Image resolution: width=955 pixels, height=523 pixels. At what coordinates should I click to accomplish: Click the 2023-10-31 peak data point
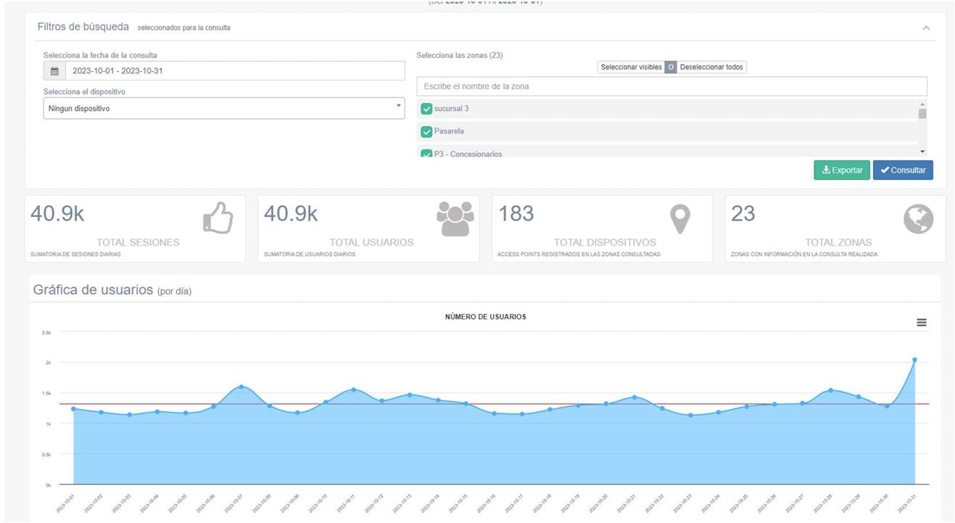coord(914,360)
